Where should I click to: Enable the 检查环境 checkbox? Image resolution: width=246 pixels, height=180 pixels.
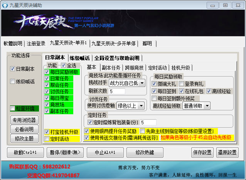13,108
